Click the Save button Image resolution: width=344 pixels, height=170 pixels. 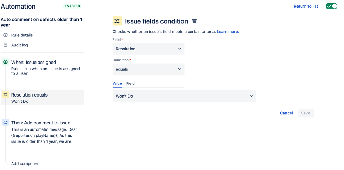coord(305,113)
